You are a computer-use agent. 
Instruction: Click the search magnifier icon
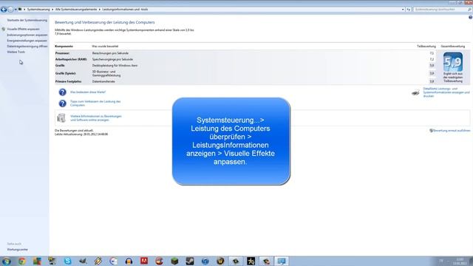(x=469, y=10)
